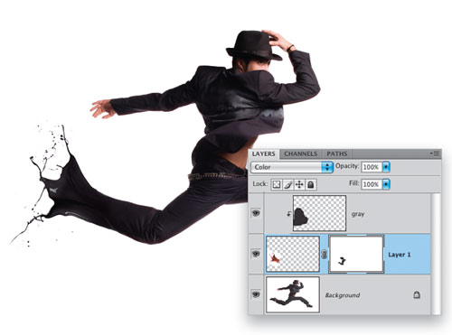
Task: Hide the Background layer
Action: (256, 294)
